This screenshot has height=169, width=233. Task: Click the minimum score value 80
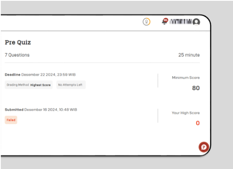click(x=196, y=88)
